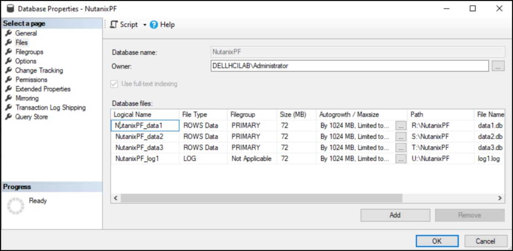The width and height of the screenshot is (513, 251).
Task: Select the NutanixPF_data1 logical name cell
Action: coord(145,125)
